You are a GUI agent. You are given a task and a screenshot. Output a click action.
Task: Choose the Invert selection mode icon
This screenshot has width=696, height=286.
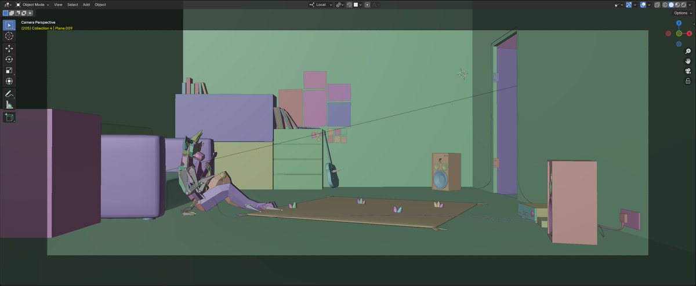coord(23,13)
